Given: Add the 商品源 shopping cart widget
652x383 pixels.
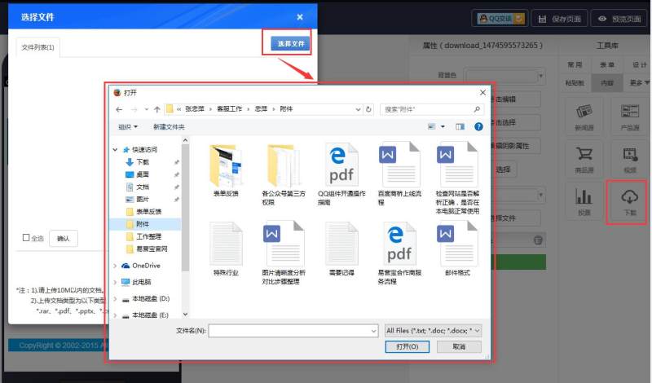Looking at the screenshot, I should tap(584, 160).
